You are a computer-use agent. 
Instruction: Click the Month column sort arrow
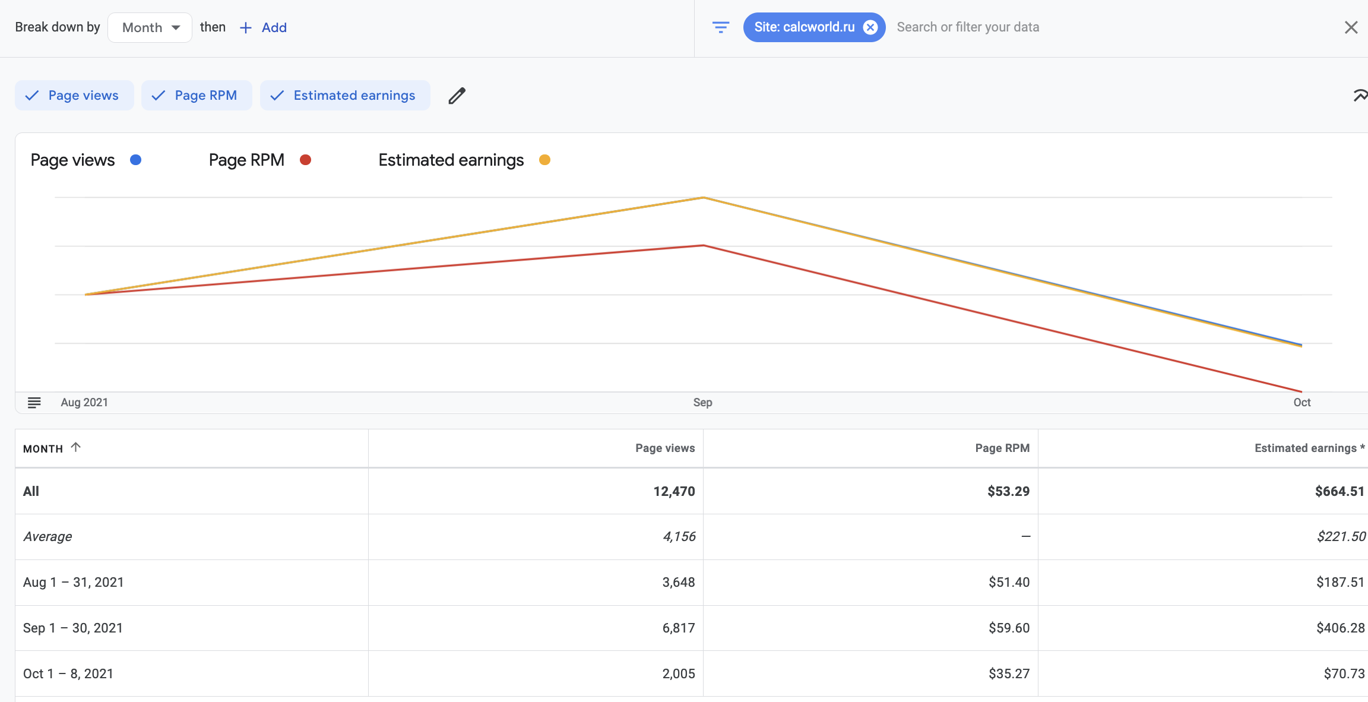75,447
